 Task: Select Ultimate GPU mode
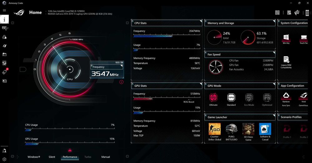[x=213, y=99]
